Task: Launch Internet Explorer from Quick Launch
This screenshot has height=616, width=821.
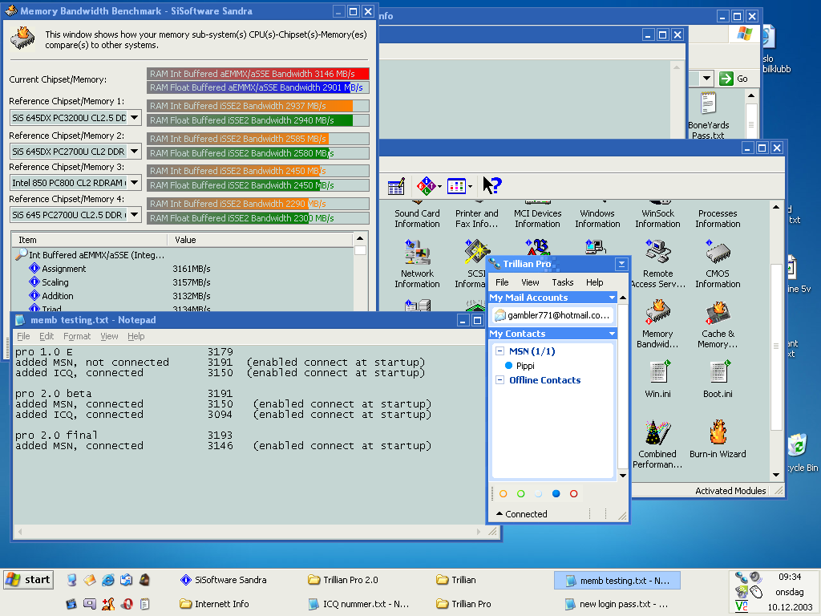Action: pyautogui.click(x=108, y=580)
